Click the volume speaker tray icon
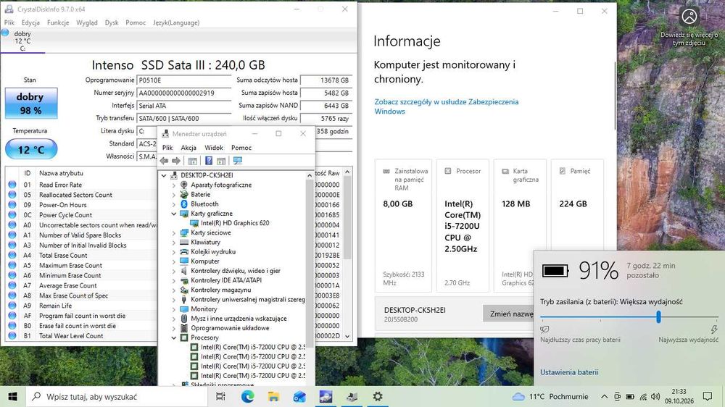725x407 pixels. click(655, 396)
